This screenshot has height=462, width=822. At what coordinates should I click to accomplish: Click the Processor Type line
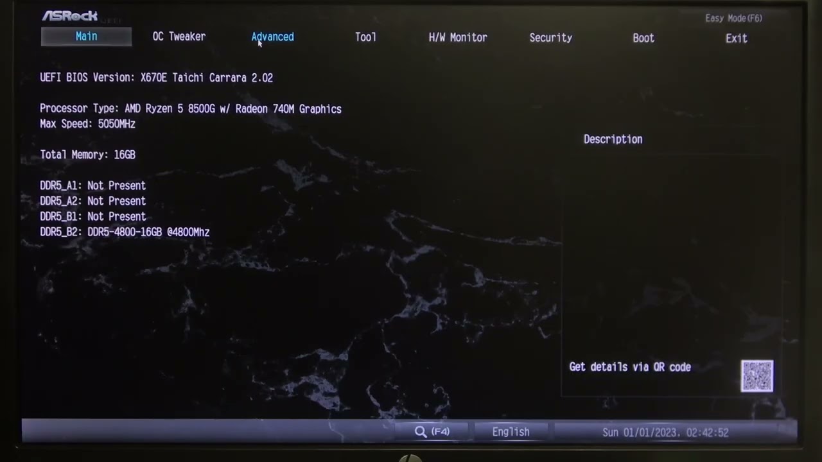pos(191,108)
